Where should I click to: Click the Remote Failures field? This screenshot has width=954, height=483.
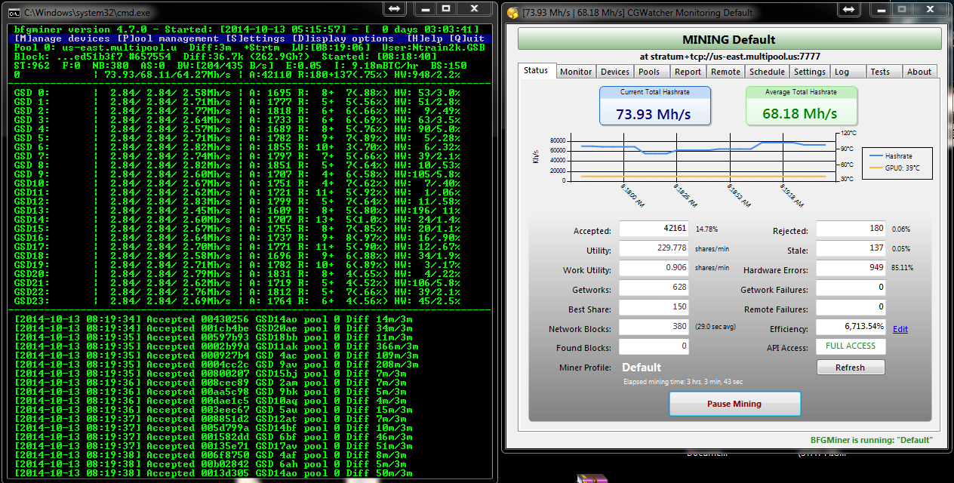point(851,307)
